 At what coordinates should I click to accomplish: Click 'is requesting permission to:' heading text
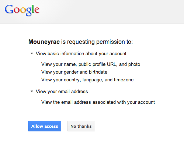click(x=97, y=42)
